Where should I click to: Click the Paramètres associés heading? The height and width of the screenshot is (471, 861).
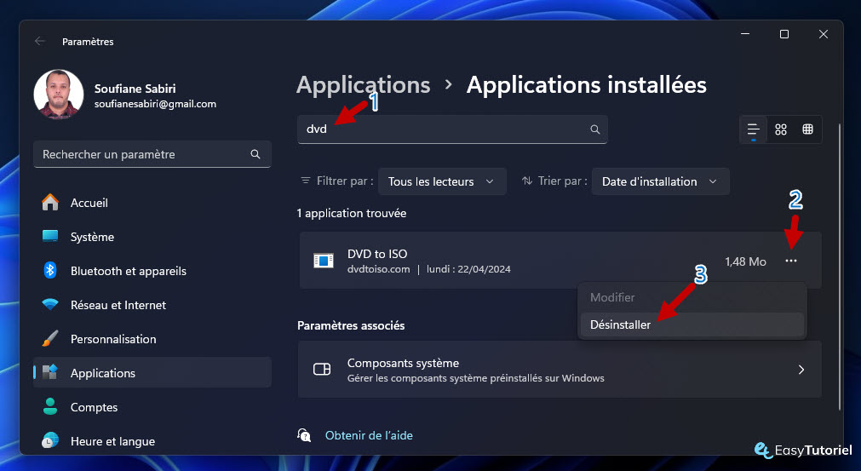pos(351,325)
